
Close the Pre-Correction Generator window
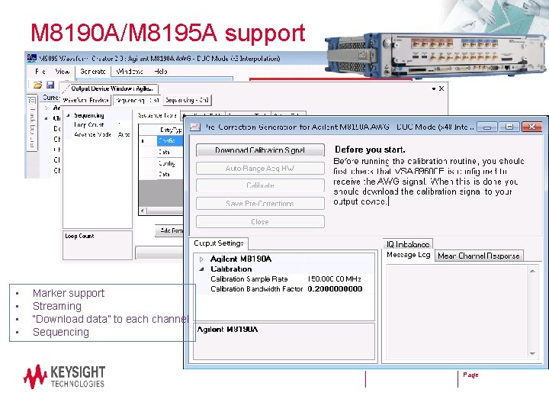tap(532, 127)
